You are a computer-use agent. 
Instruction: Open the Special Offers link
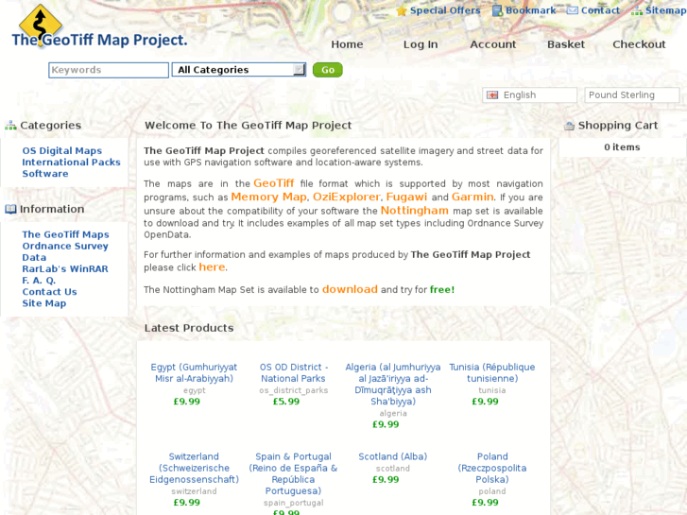[x=445, y=10]
